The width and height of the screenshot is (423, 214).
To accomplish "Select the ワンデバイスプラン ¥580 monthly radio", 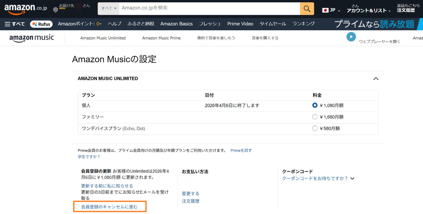I will [x=315, y=128].
